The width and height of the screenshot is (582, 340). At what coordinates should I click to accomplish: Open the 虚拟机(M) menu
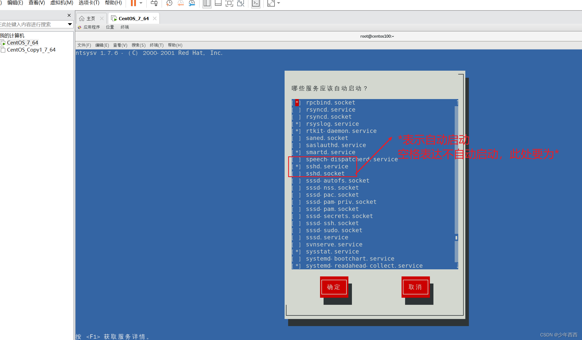pyautogui.click(x=61, y=3)
